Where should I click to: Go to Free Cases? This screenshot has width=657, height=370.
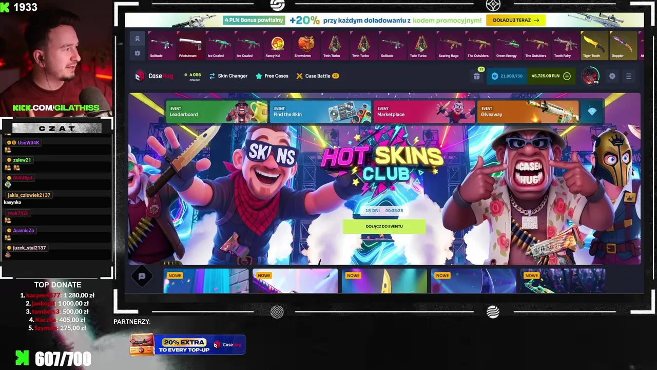pos(272,76)
